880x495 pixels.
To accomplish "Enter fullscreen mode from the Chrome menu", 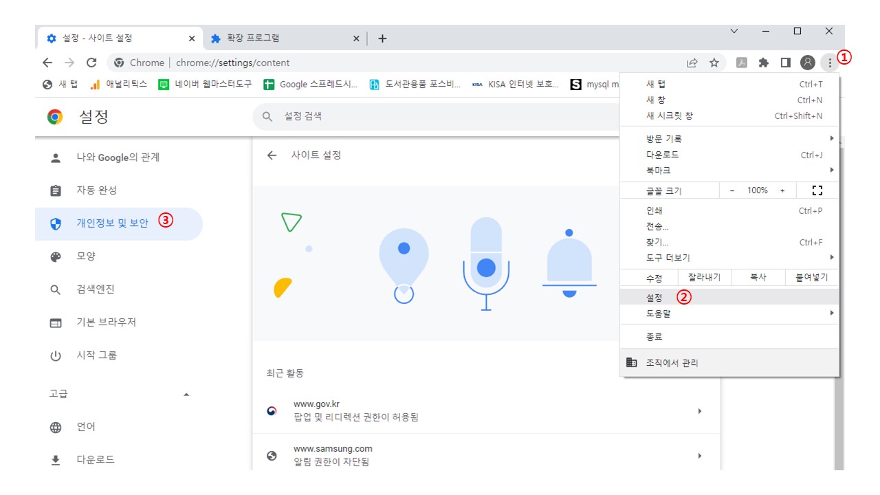I will point(817,190).
